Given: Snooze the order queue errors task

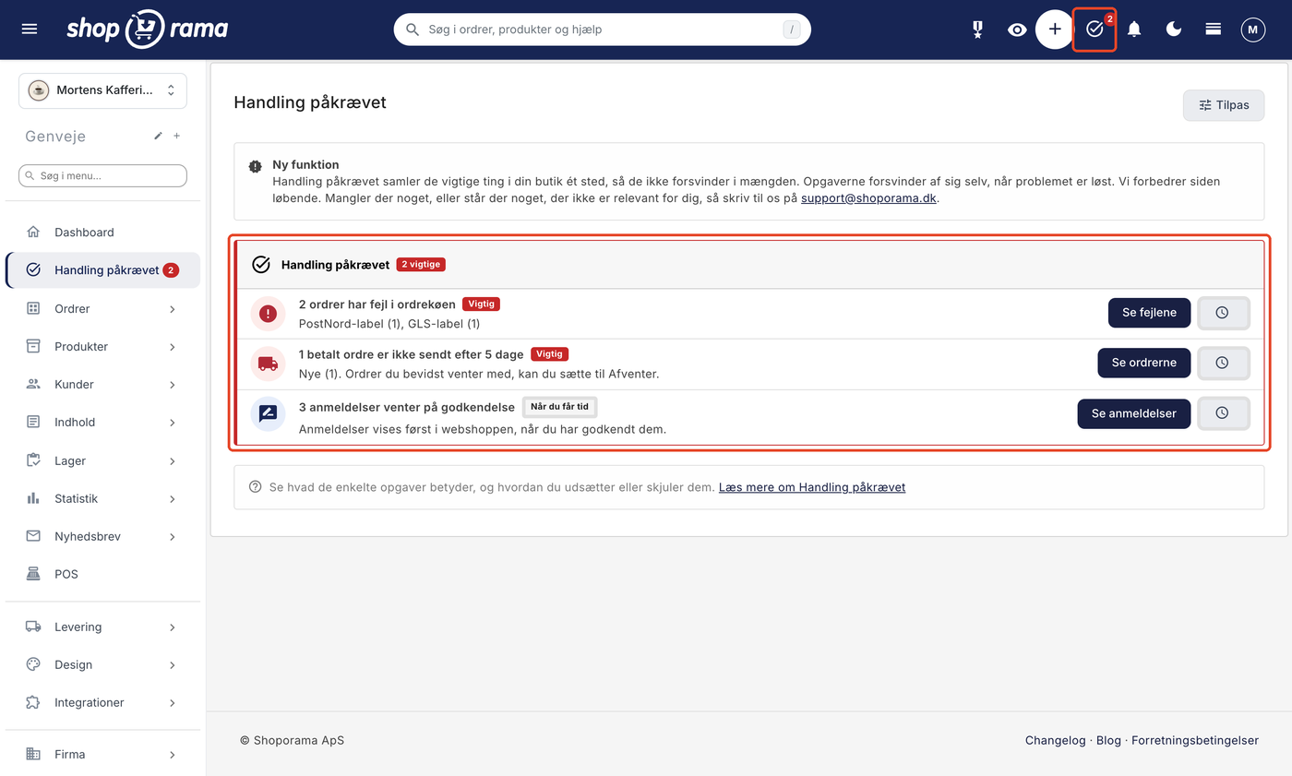Looking at the screenshot, I should 1223,313.
